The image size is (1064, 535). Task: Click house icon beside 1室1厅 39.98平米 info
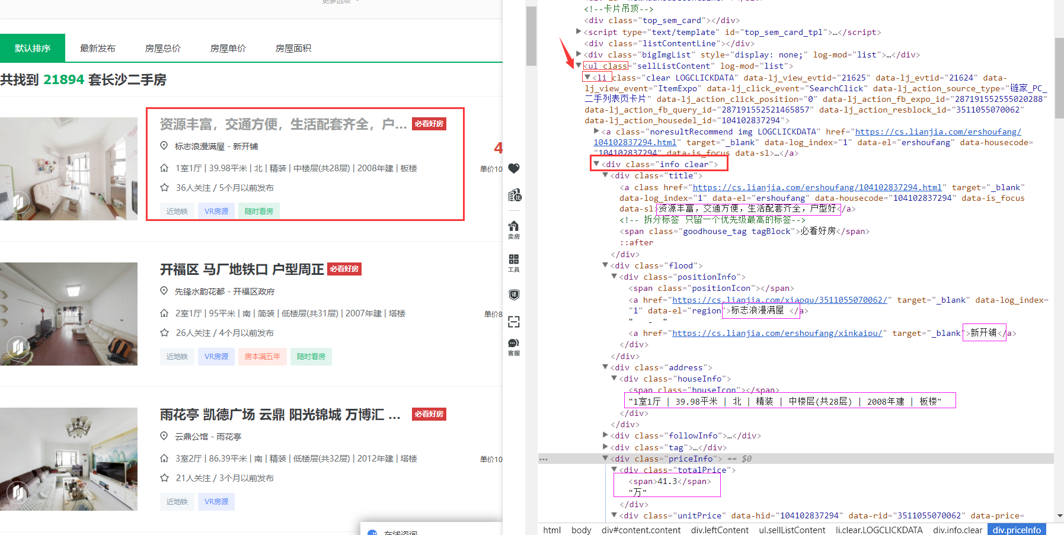164,168
